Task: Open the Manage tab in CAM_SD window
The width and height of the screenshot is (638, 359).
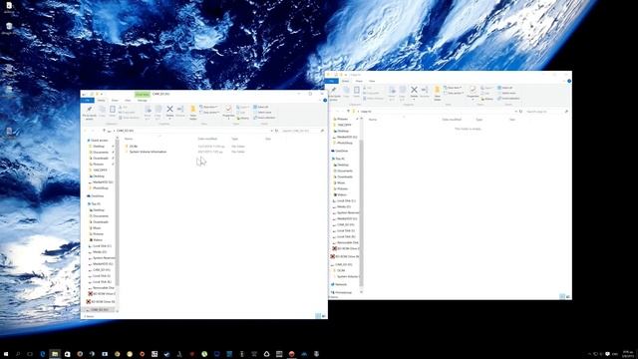Action: pyautogui.click(x=142, y=100)
